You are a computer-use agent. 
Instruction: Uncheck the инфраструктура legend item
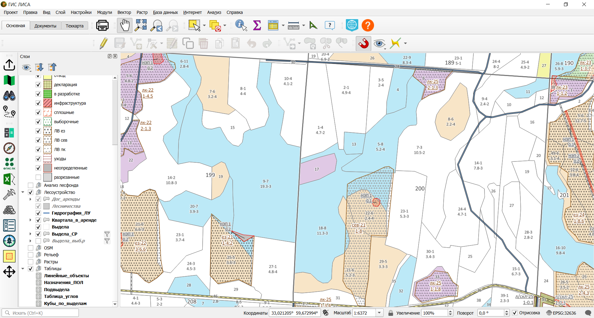[x=38, y=103]
